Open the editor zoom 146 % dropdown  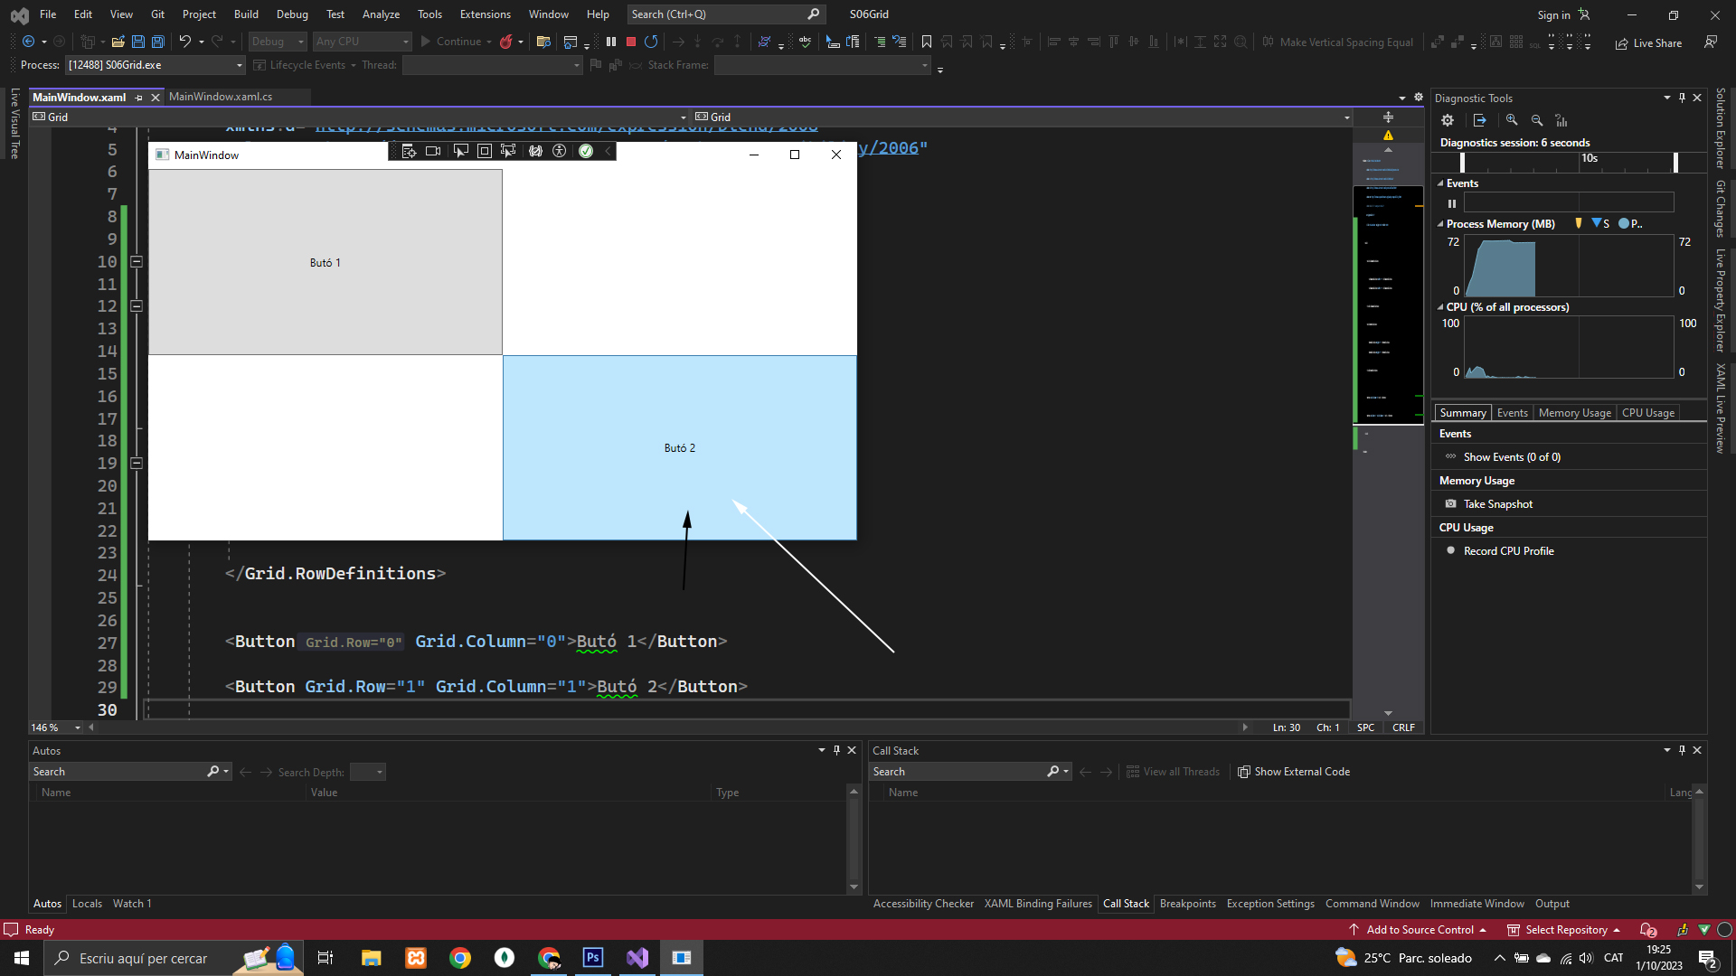[x=78, y=727]
